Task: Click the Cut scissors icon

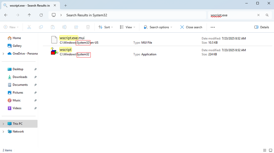Action: point(29,27)
